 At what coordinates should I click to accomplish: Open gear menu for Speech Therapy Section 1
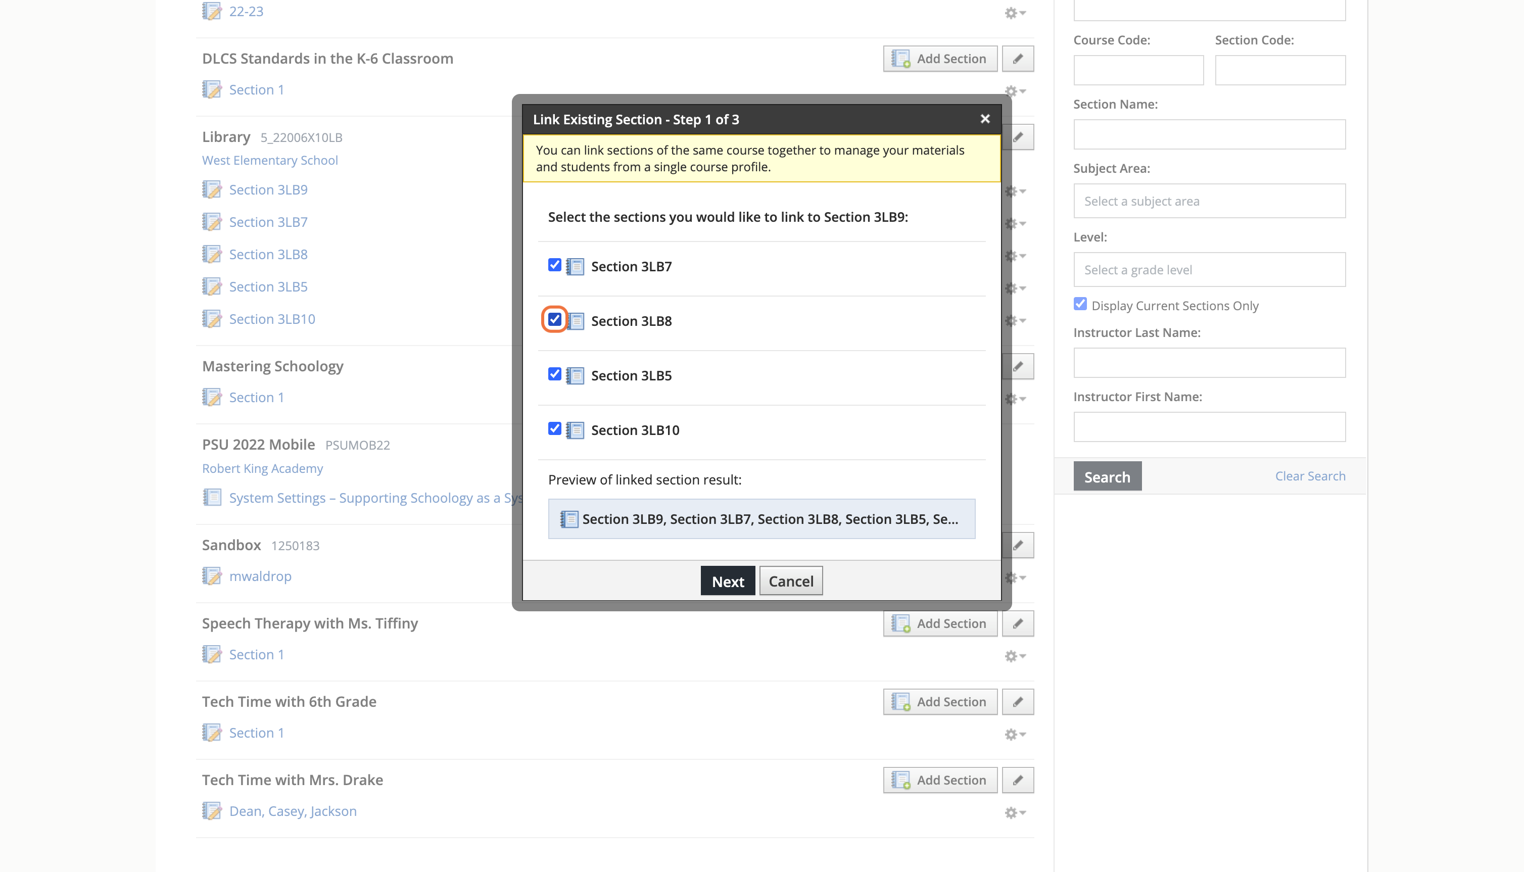point(1015,656)
